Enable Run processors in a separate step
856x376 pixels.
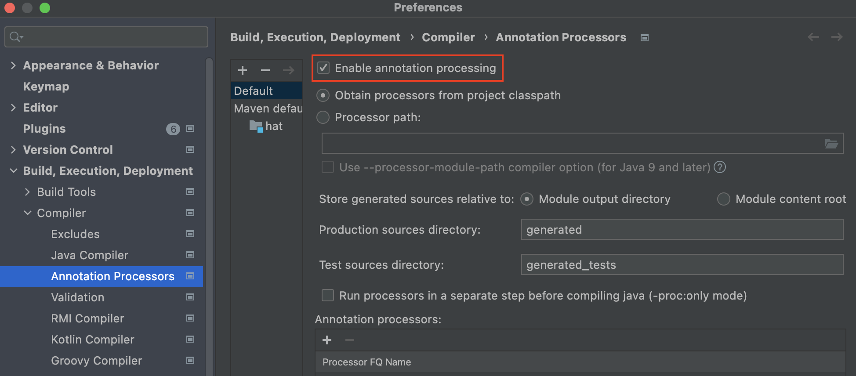click(328, 296)
